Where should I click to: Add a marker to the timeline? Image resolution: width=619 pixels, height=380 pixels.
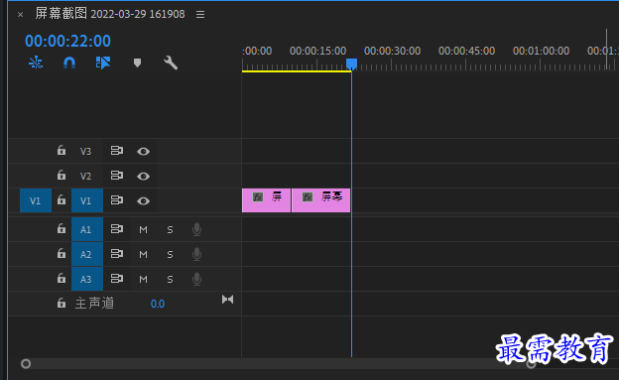click(137, 63)
